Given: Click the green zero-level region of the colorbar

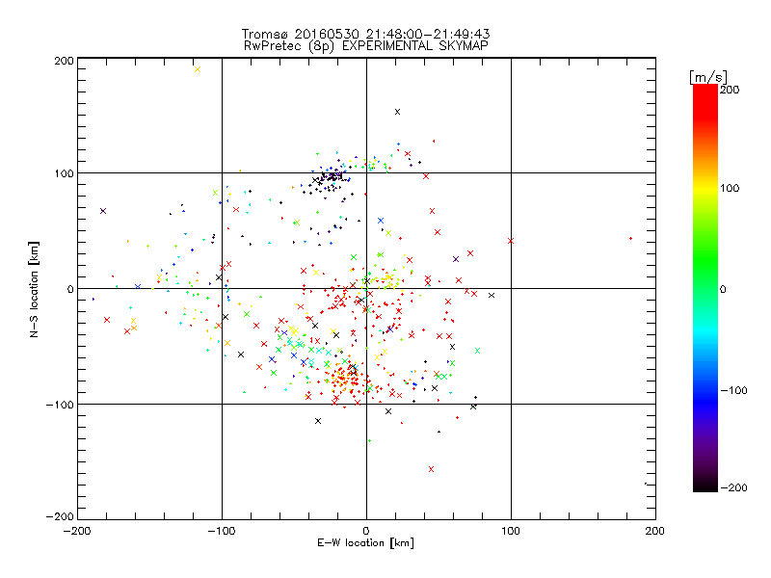Looking at the screenshot, I should click(x=705, y=288).
